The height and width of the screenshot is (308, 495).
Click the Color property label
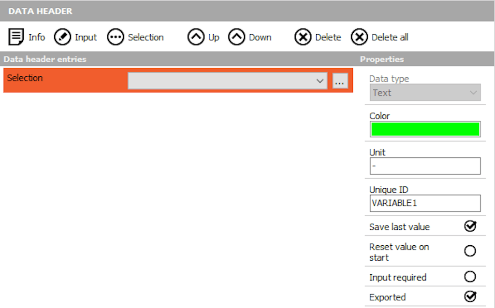[379, 116]
